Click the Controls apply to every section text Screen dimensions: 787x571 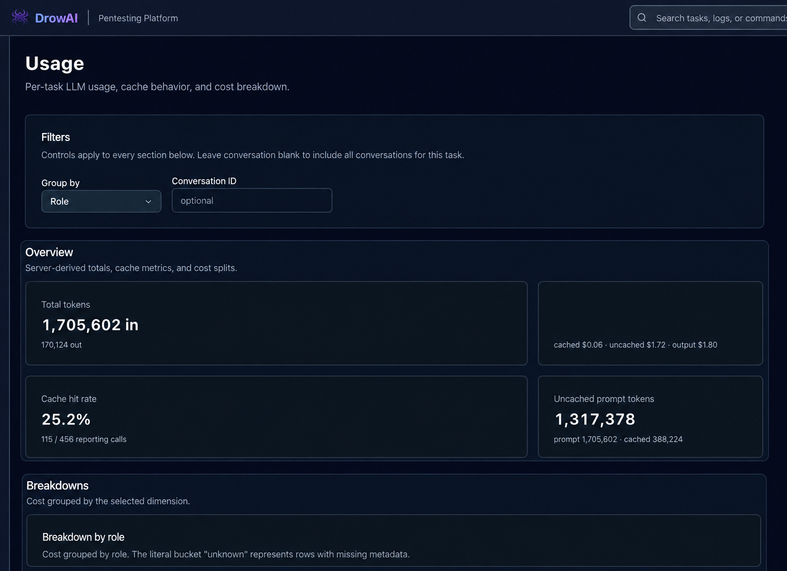coord(253,155)
